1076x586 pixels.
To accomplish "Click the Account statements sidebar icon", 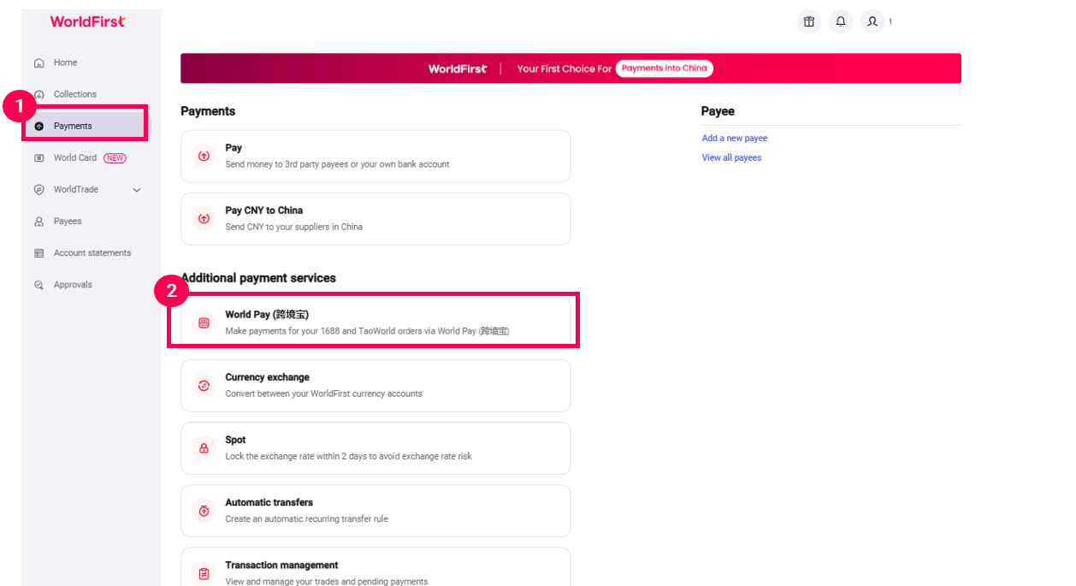I will click(38, 253).
